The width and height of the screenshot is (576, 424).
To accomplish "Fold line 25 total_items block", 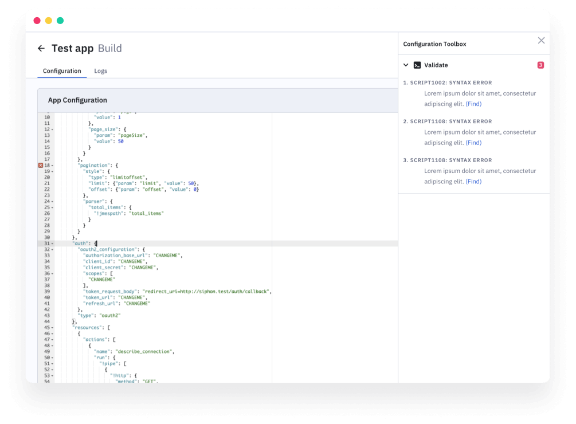I will coord(52,207).
